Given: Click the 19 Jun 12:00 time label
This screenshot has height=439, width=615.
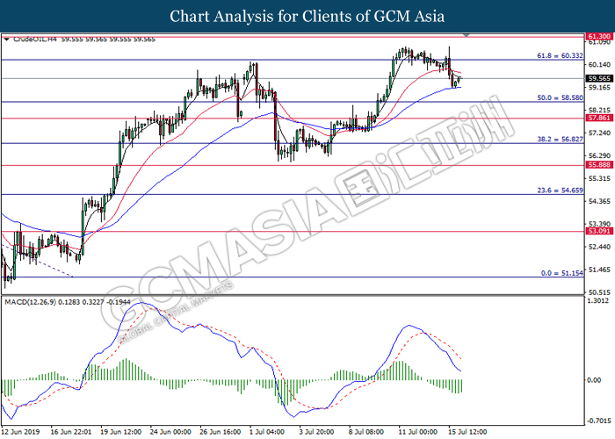Looking at the screenshot, I should pos(121,432).
